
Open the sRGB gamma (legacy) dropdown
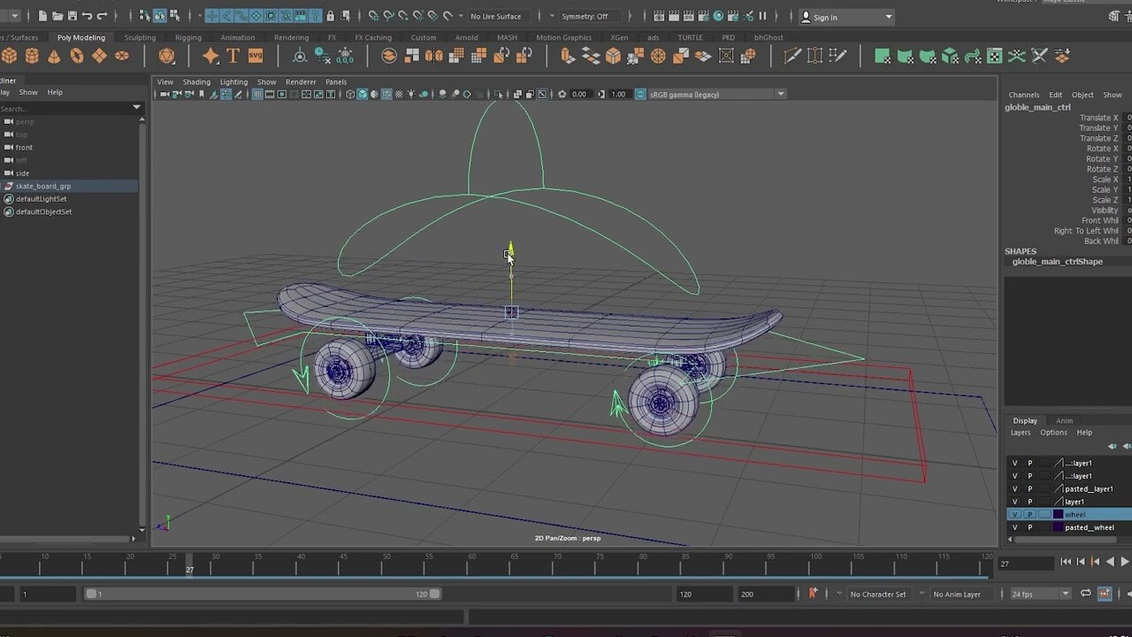pyautogui.click(x=781, y=94)
